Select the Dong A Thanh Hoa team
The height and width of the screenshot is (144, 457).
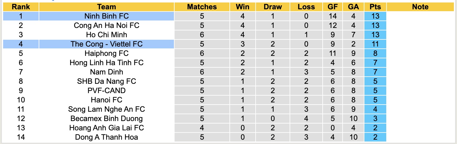107,137
